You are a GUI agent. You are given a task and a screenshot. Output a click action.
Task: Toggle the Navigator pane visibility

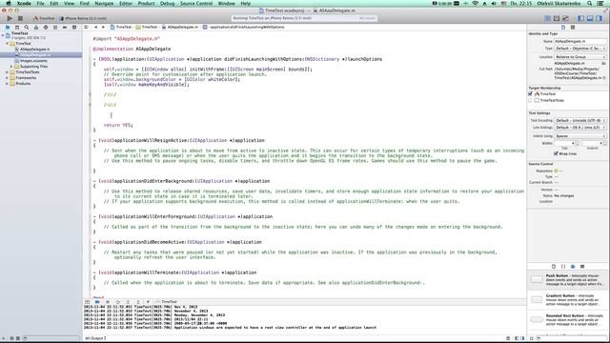coord(581,18)
